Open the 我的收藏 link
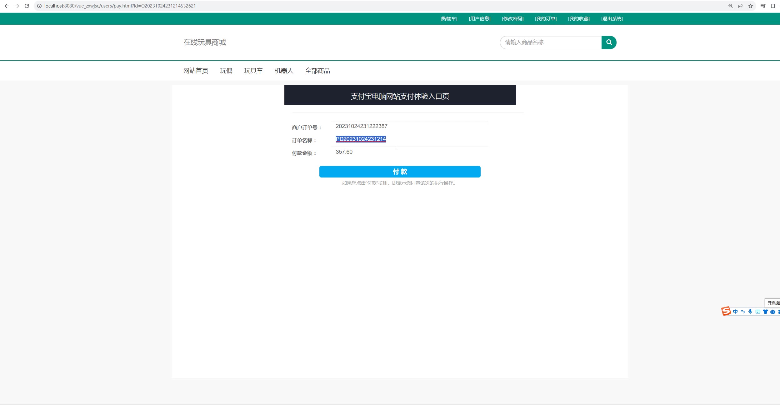 click(579, 19)
